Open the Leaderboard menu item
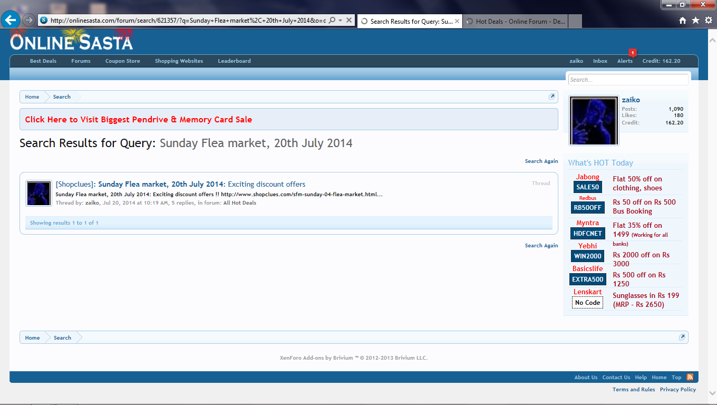 tap(234, 61)
